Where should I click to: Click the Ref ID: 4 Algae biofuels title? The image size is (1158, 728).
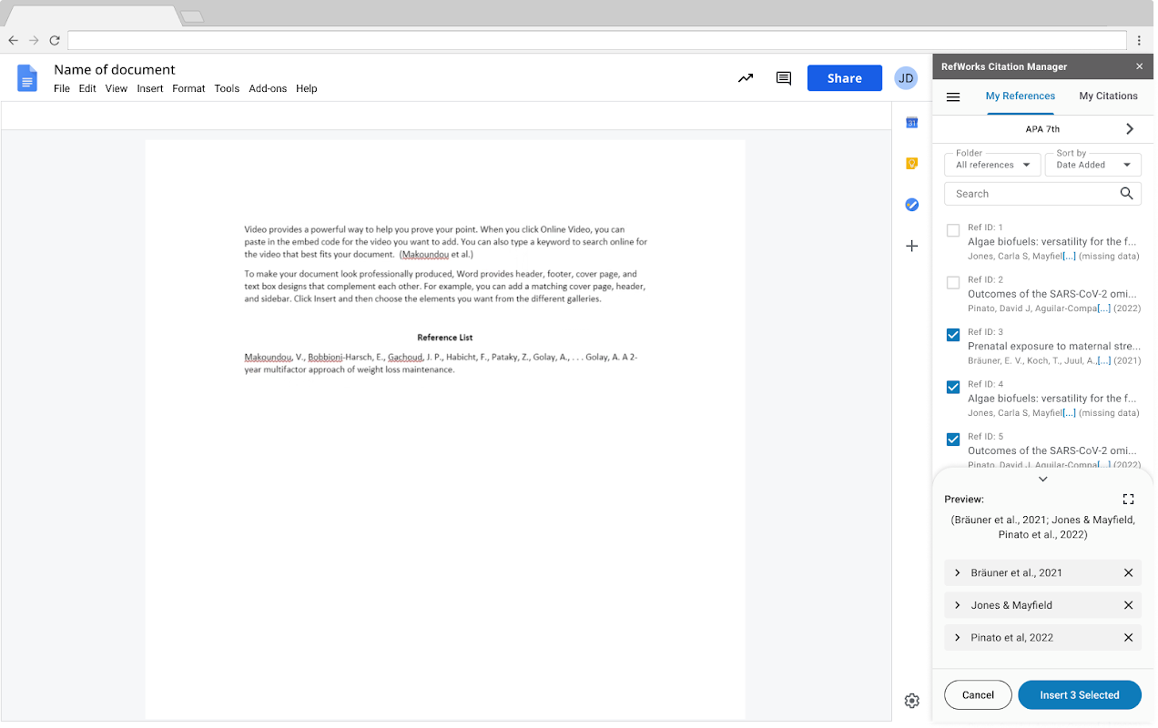(x=1051, y=399)
